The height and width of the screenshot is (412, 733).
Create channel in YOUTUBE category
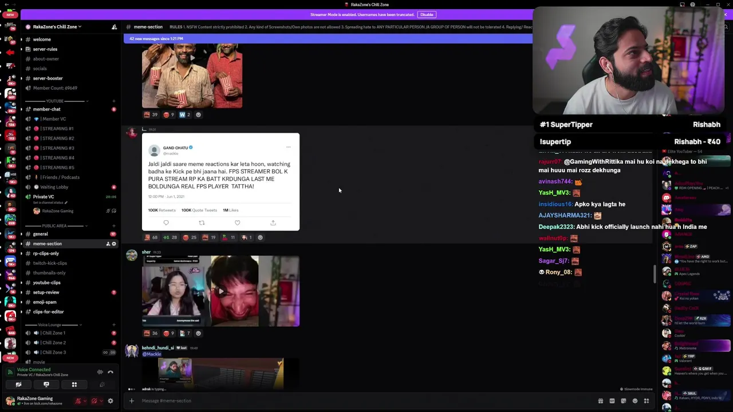click(113, 101)
